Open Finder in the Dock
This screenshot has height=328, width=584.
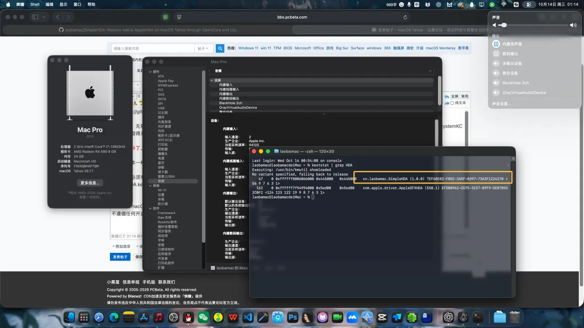[69, 317]
